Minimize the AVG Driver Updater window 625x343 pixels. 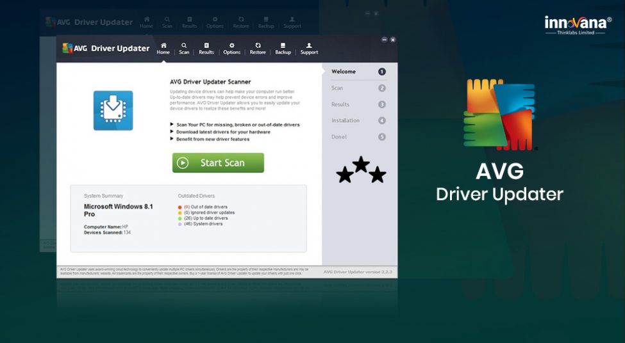[x=384, y=40]
